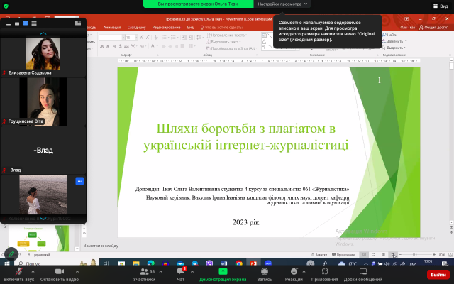
Task: Open the Zoom Chat panel
Action: (x=181, y=275)
